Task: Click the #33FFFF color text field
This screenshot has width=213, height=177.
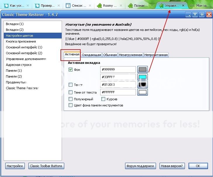Action: pyautogui.click(x=118, y=77)
